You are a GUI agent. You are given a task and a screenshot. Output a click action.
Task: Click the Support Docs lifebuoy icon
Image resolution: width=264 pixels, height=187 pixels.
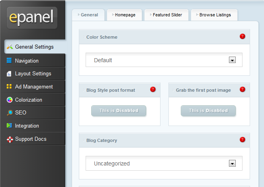[10, 139]
